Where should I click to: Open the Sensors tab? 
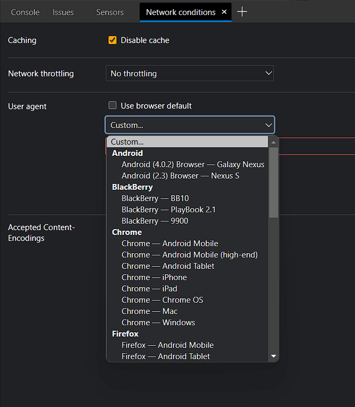(x=110, y=12)
